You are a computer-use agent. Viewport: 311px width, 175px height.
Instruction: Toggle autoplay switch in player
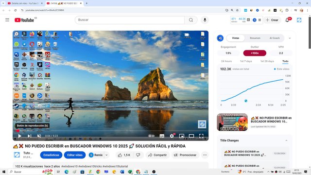coord(151,136)
